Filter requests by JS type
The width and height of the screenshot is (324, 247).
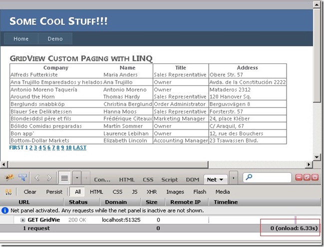point(134,192)
